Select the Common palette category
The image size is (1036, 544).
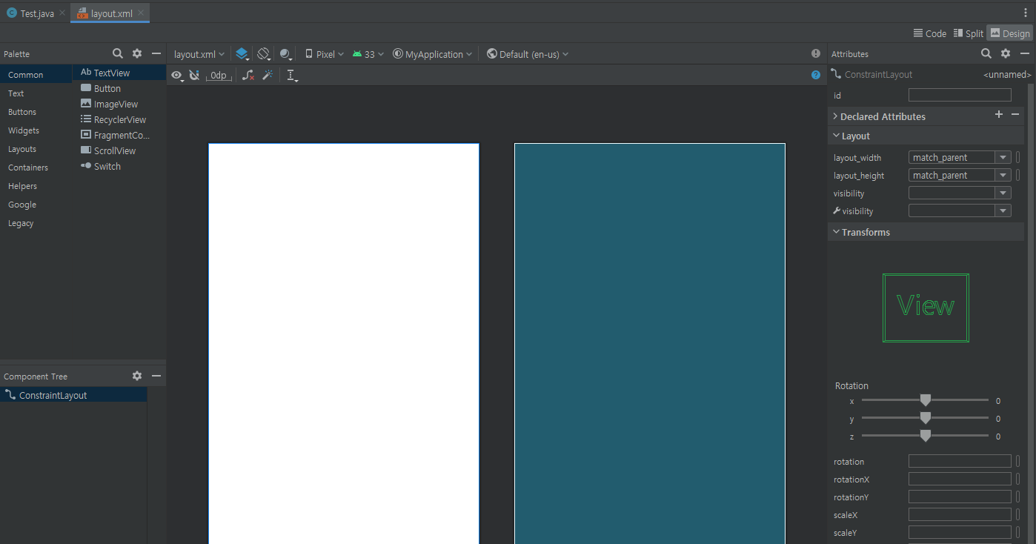[36, 75]
